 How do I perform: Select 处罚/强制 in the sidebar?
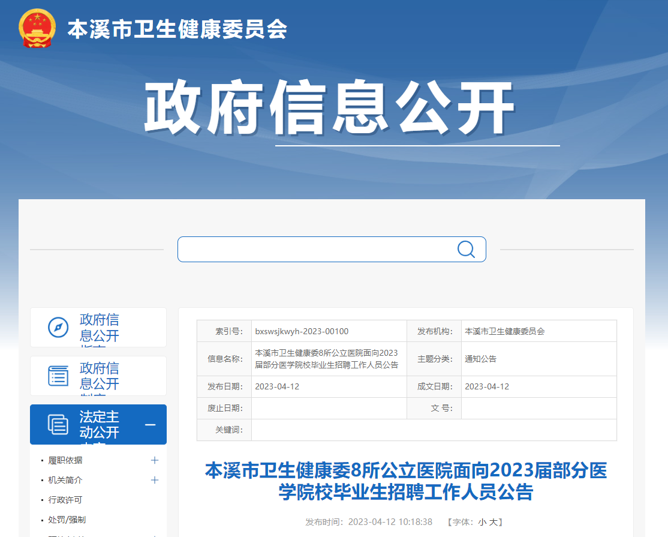[67, 520]
